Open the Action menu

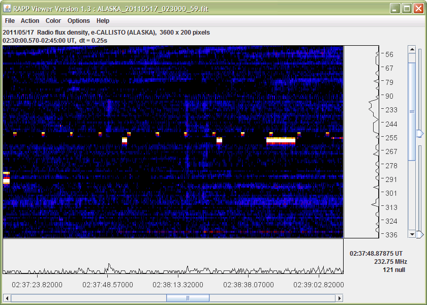pos(30,21)
